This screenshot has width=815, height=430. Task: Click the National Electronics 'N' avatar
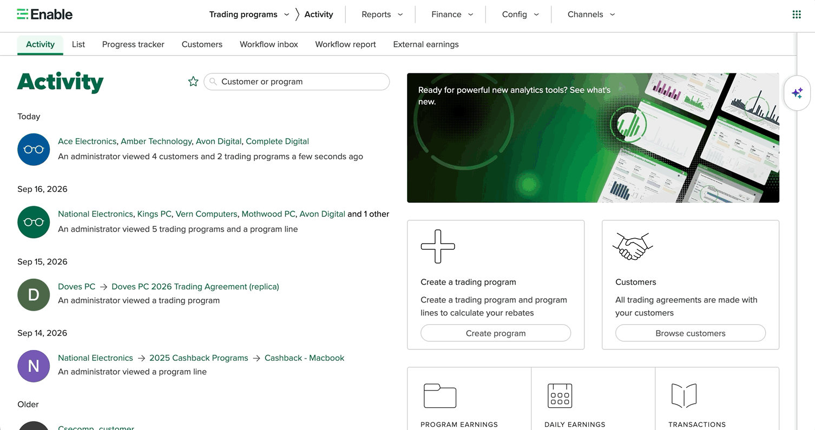pyautogui.click(x=34, y=366)
